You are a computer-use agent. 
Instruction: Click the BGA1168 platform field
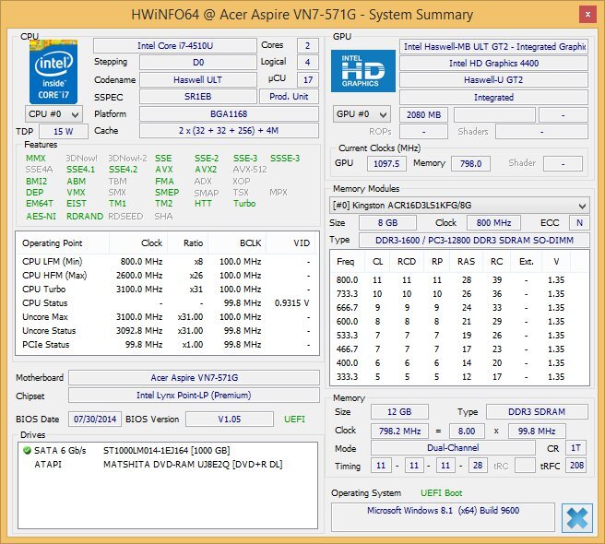point(229,113)
